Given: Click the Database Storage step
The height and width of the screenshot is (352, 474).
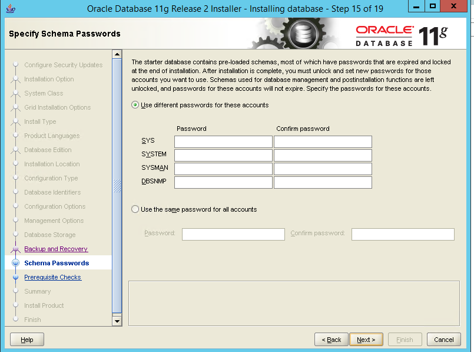Looking at the screenshot, I should pos(50,235).
